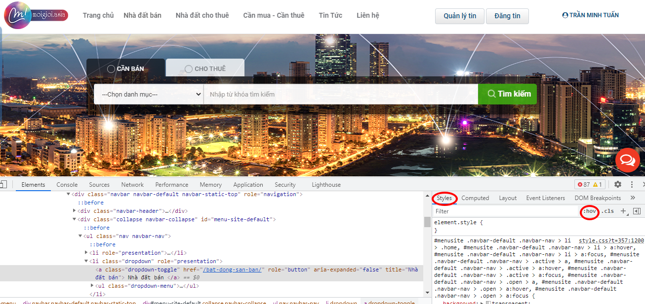This screenshot has height=304, width=645.
Task: Toggle the device toolbar icon in DevTools
Action: pyautogui.click(x=2, y=185)
